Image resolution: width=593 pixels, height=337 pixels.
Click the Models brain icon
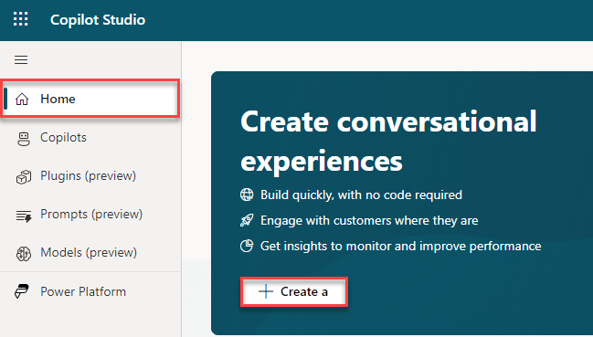pyautogui.click(x=24, y=254)
